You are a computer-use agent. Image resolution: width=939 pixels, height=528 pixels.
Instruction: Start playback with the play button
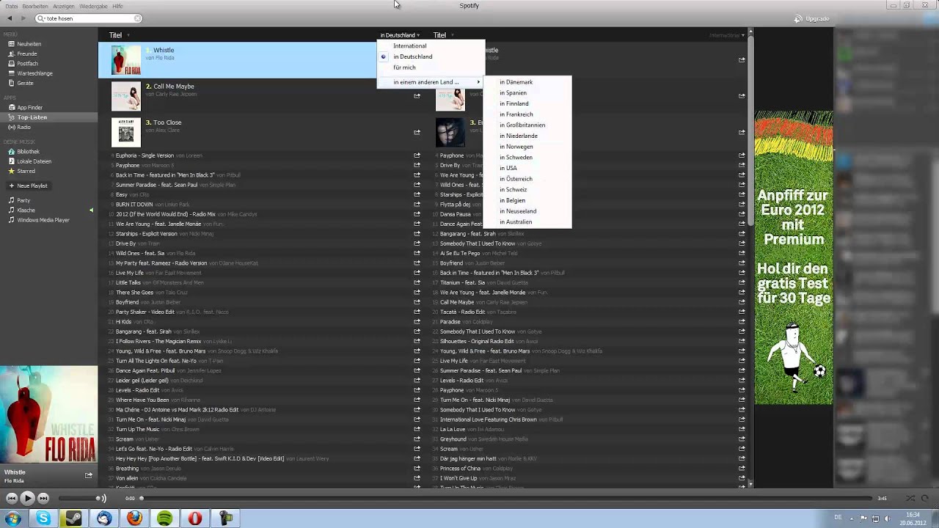coord(27,498)
